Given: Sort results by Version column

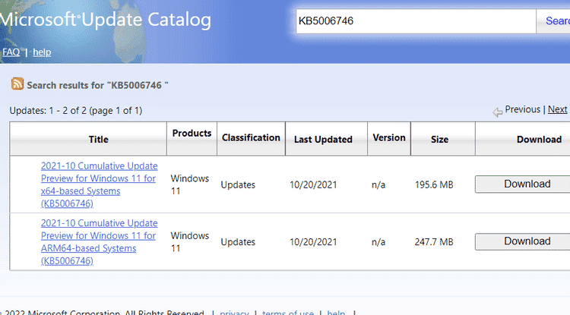Looking at the screenshot, I should click(389, 137).
